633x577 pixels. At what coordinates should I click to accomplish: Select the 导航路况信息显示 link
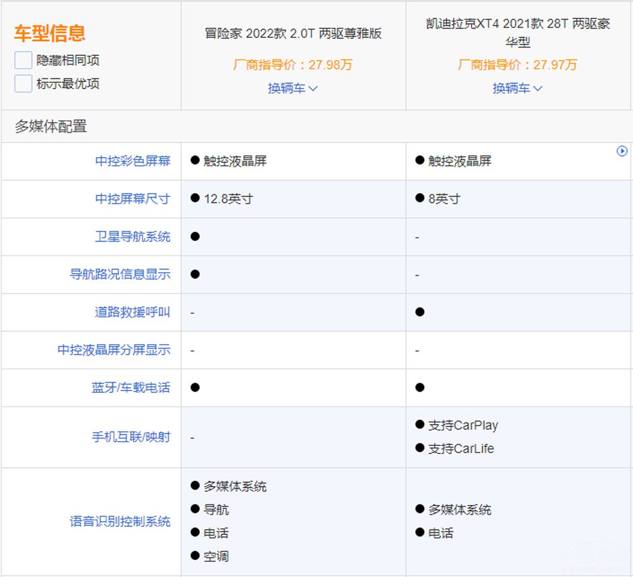(120, 275)
